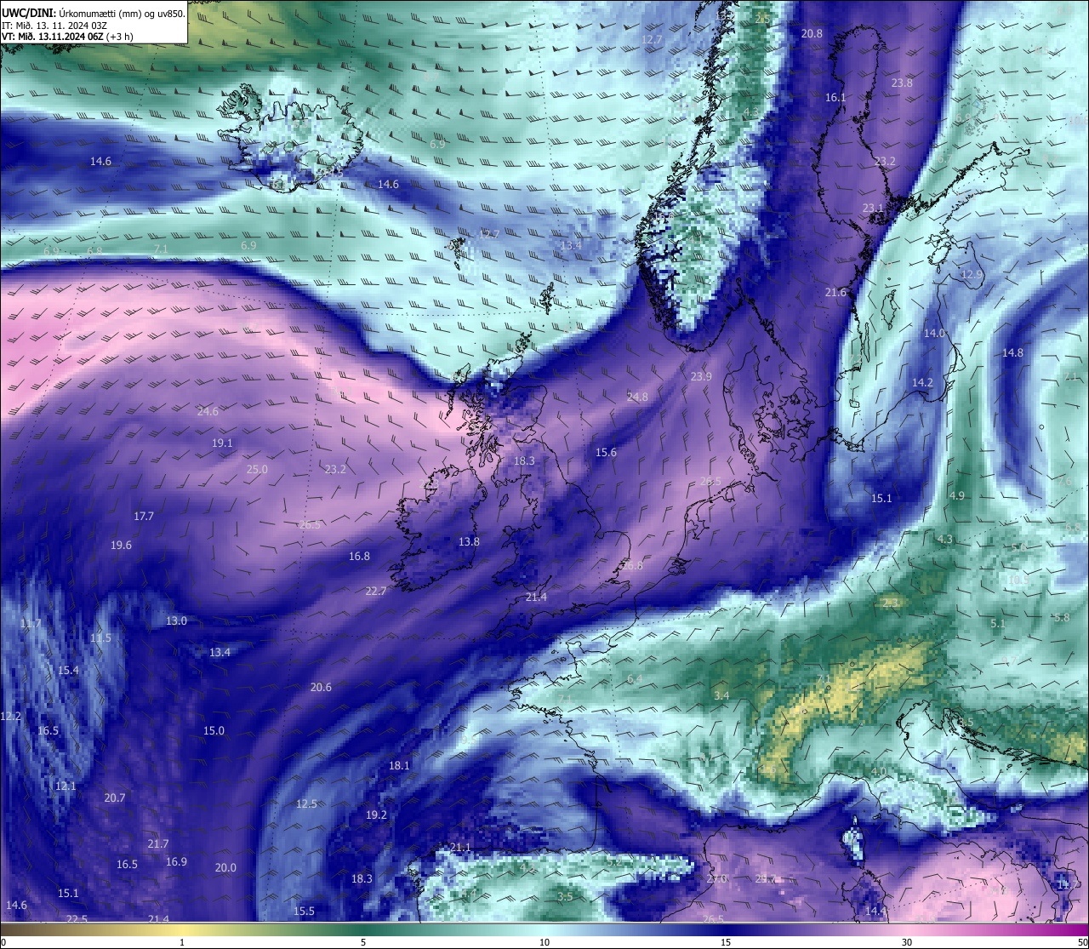Click the map value 19.1
1089x949 pixels.
[x=222, y=443]
